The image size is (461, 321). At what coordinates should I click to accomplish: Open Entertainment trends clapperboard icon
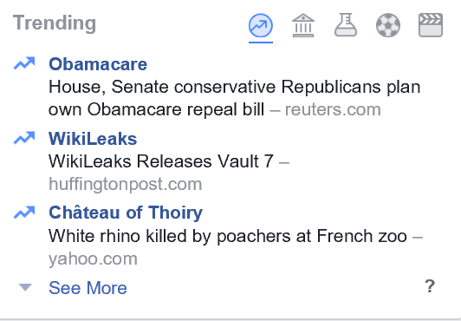(431, 25)
